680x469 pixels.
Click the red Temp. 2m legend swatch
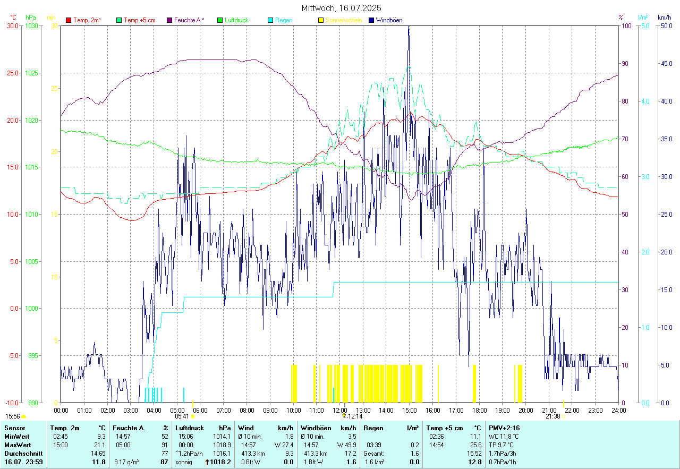69,20
